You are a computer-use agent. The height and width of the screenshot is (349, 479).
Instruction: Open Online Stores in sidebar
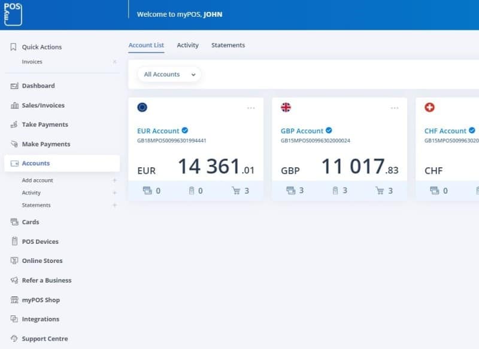(x=42, y=261)
